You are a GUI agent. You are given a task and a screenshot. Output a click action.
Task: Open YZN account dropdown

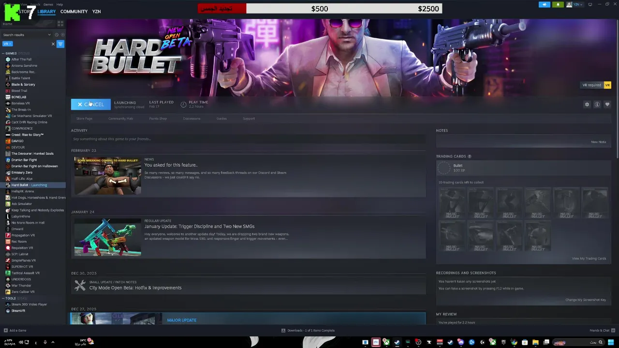coord(575,4)
